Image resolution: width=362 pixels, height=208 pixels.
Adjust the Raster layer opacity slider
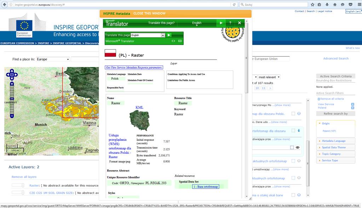[18, 185]
